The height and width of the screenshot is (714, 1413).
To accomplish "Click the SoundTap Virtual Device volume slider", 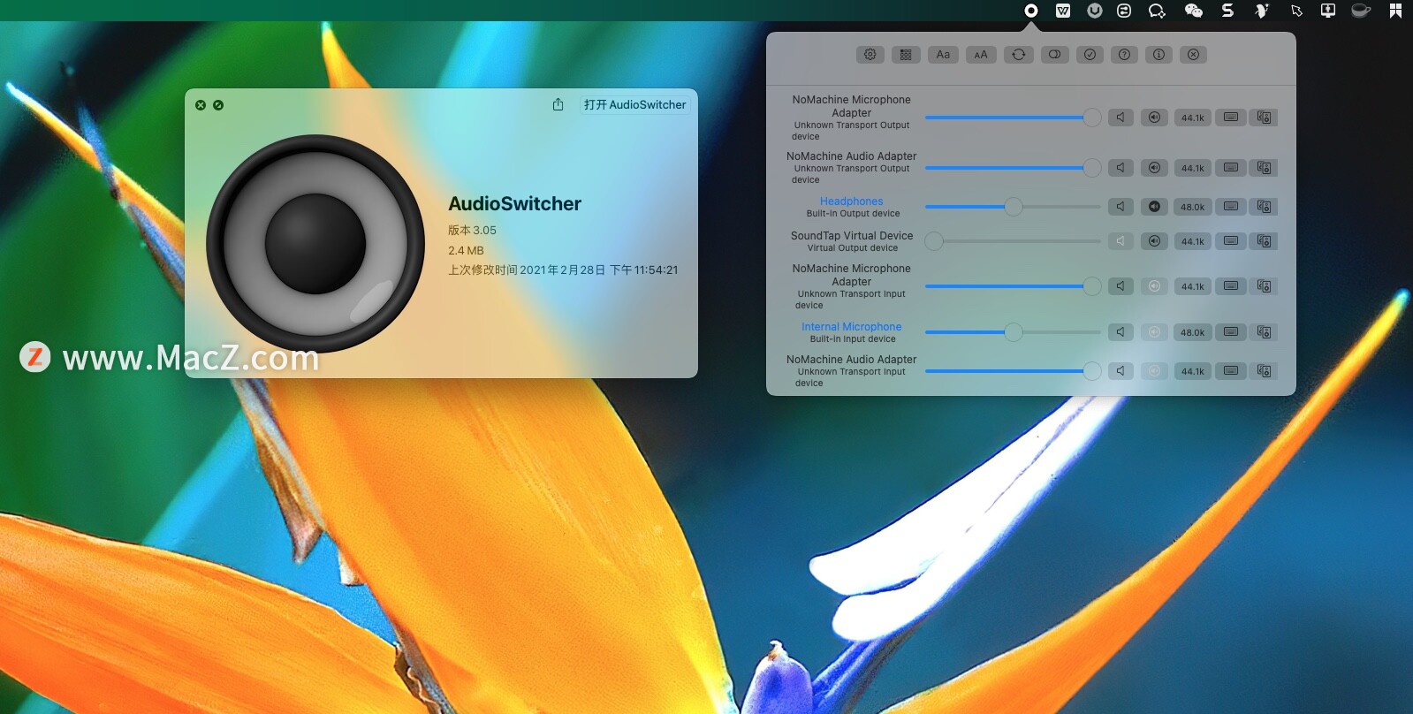I will click(x=1013, y=241).
